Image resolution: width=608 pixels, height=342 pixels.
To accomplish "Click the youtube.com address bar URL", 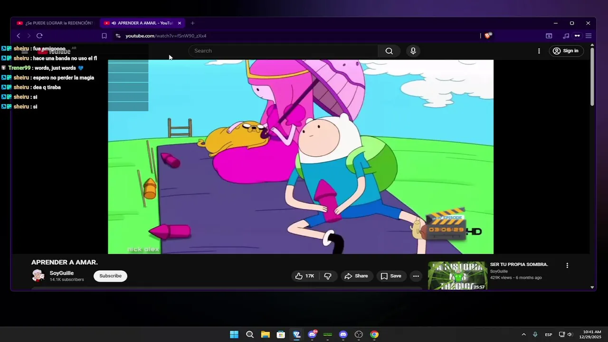I will tap(166, 36).
